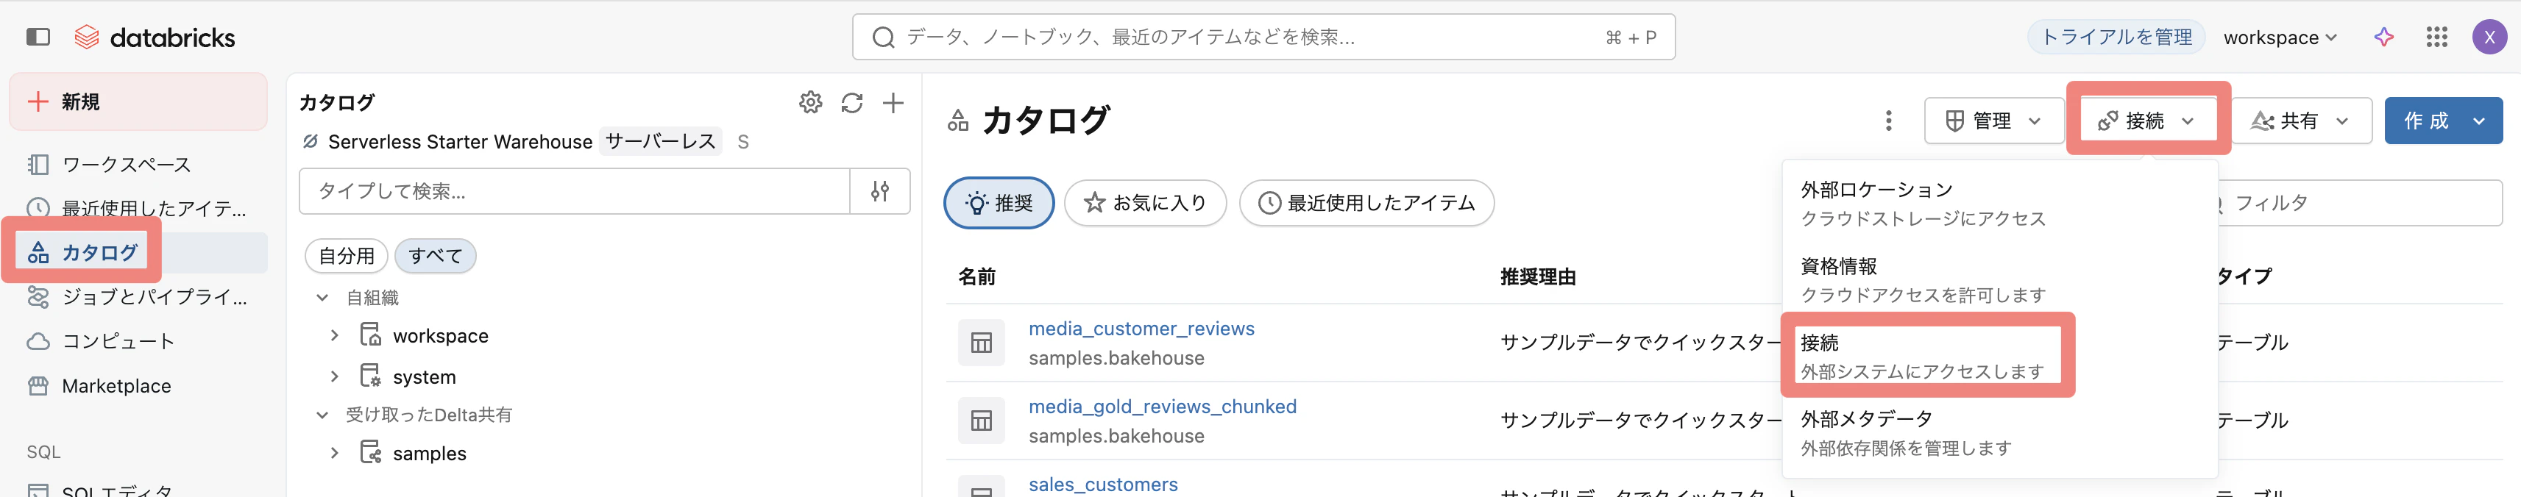2521x497 pixels.
Task: Open catalog settings gear icon
Action: coord(810,103)
